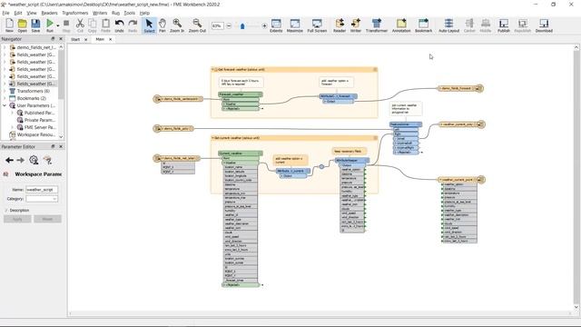
Task: Expand demo_fields_net item in Navigator
Action: pyautogui.click(x=5, y=47)
